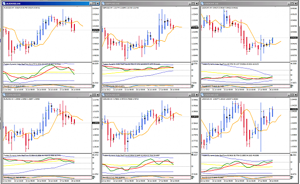This screenshot has width=300, height=184.
Task: Minimize the EURUSD,H4 chart window
Action: [91, 95]
